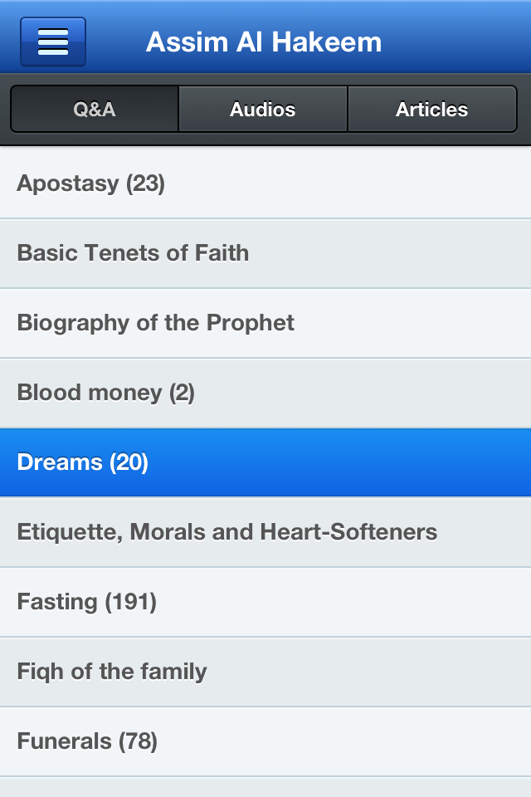Open the Apostasy (23) category

265,183
